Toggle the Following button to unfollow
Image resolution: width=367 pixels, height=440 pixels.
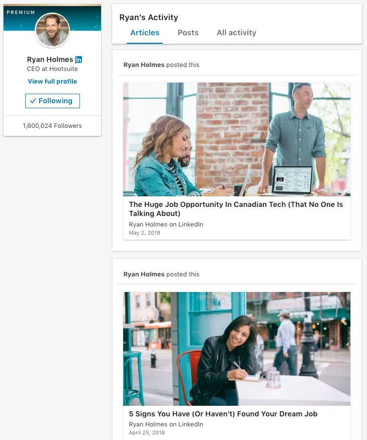[52, 101]
